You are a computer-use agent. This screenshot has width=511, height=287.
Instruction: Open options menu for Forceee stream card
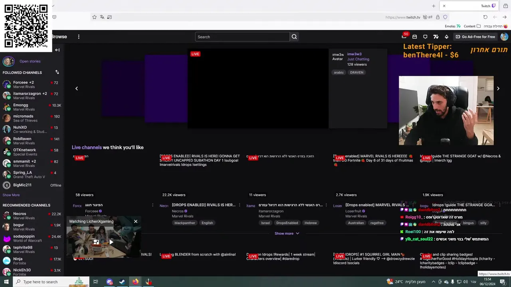[x=153, y=205]
